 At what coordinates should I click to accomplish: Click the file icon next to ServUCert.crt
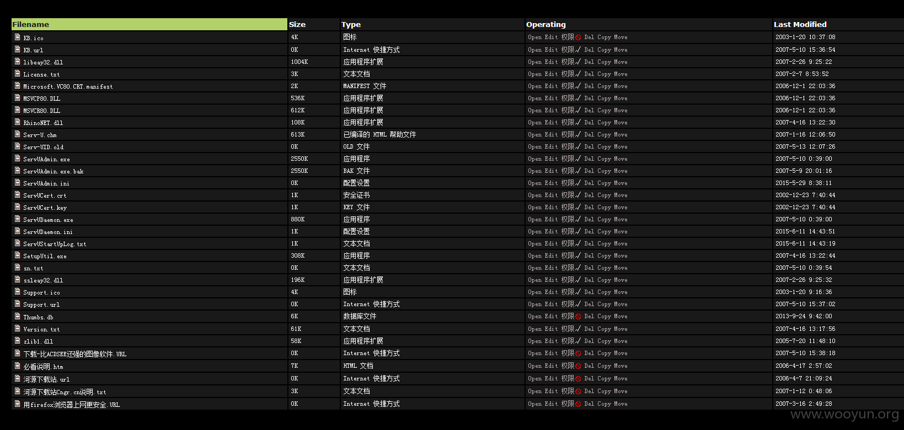click(18, 194)
